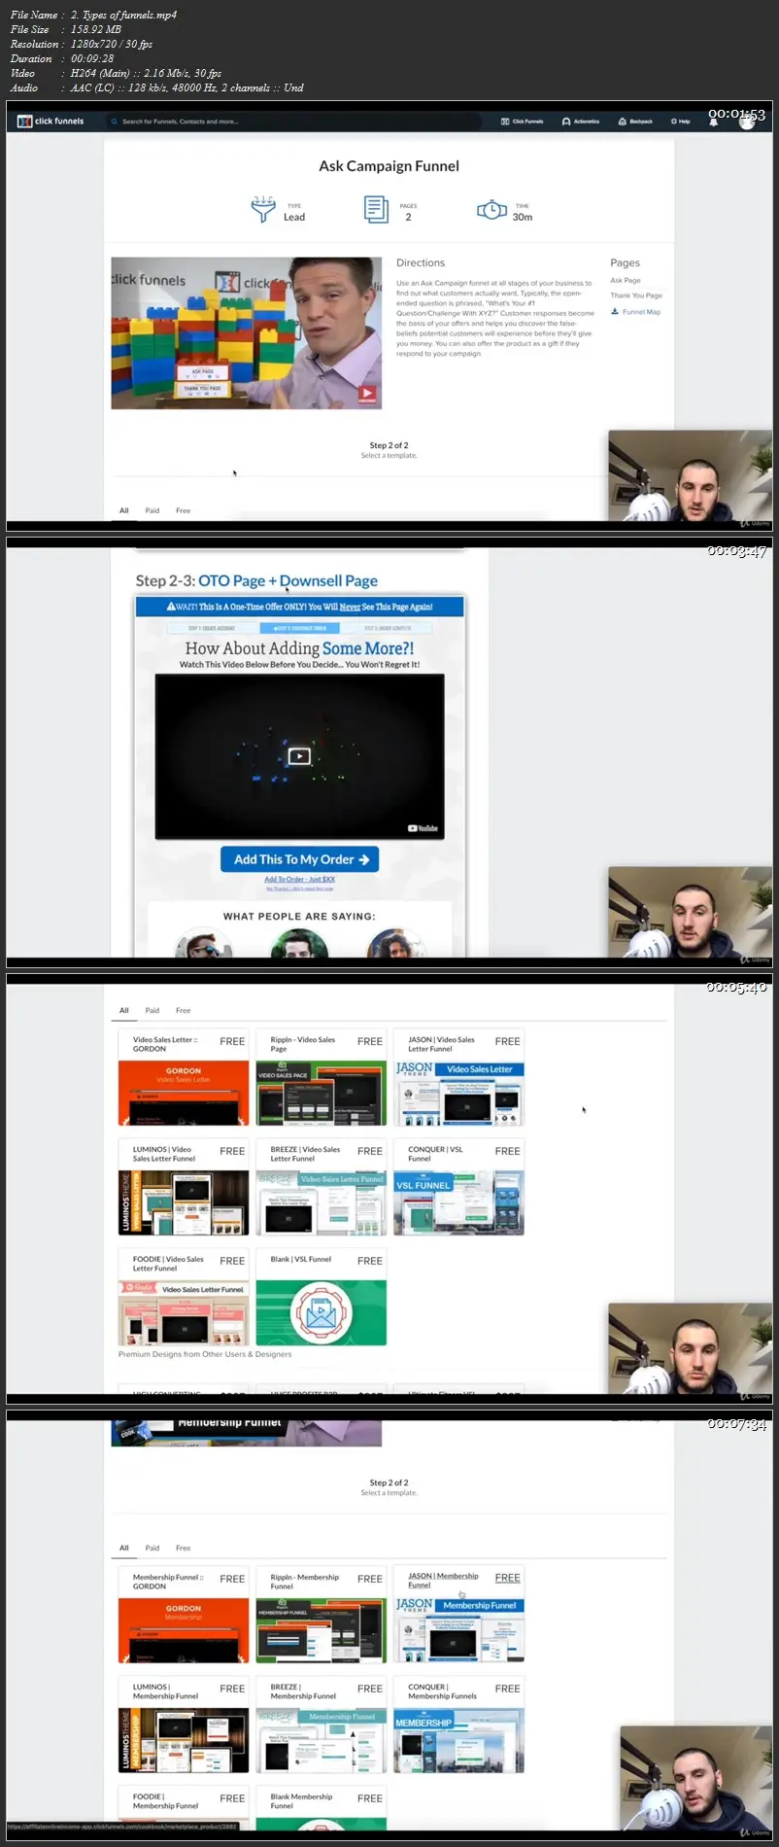This screenshot has width=779, height=1847.
Task: Click the FOODIE | Membership Funnel title
Action: (x=165, y=1801)
